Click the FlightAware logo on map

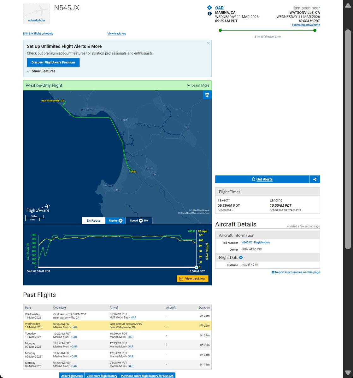coord(38,208)
